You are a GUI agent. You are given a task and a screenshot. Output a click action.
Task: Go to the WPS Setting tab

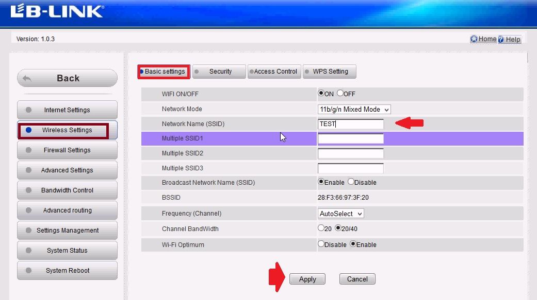(330, 72)
